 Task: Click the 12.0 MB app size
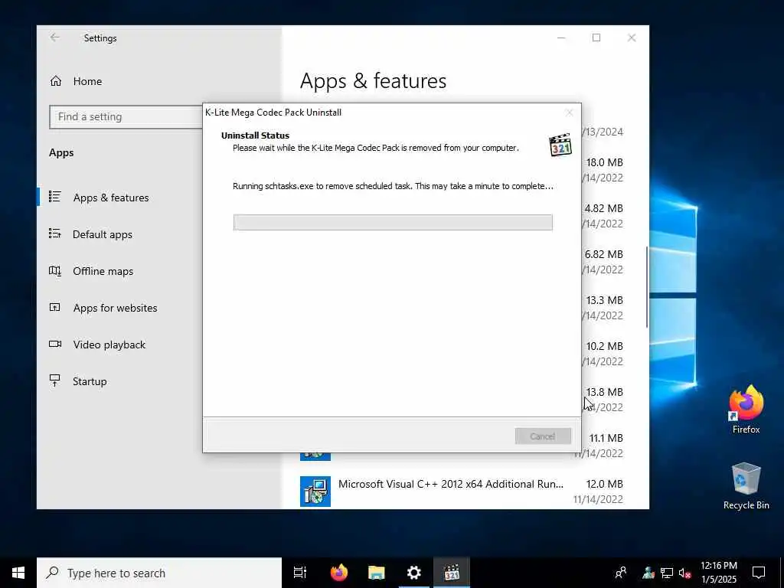coord(604,484)
